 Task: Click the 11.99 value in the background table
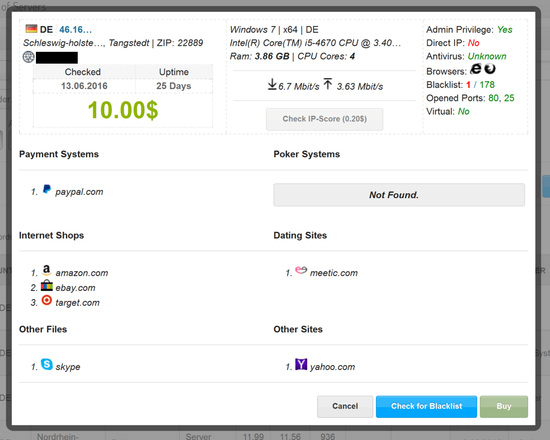point(253,436)
